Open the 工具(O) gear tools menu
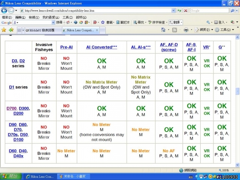 pos(224,30)
